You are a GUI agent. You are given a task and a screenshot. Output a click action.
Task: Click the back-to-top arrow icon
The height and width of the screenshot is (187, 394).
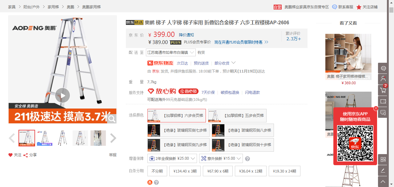383,181
